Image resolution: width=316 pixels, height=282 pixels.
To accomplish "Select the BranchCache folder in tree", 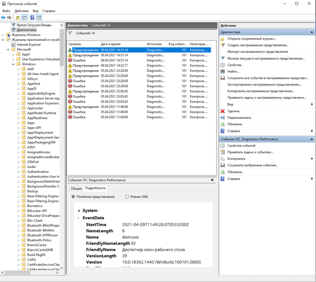I will click(37, 245).
